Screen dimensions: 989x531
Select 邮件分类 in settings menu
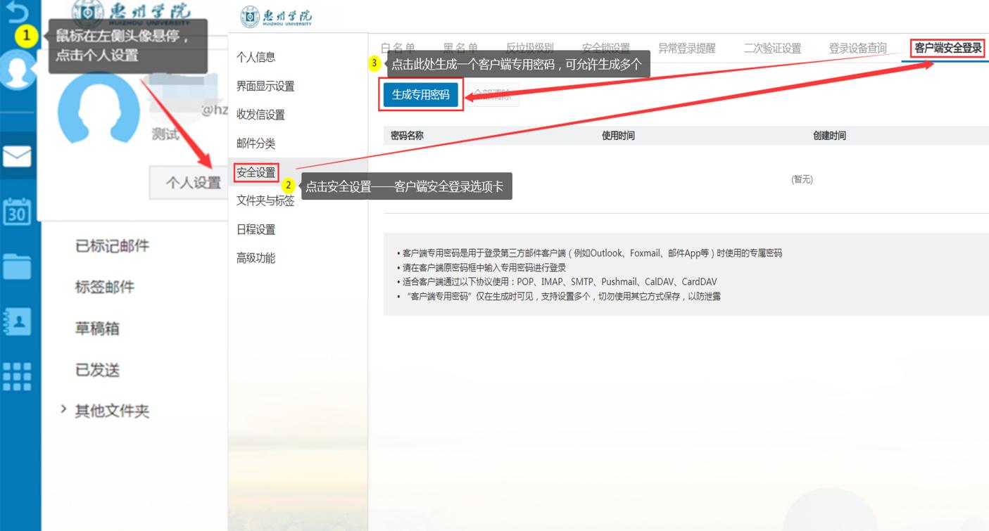tap(256, 143)
